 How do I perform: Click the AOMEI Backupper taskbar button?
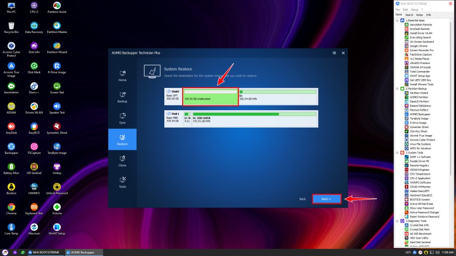pyautogui.click(x=83, y=252)
